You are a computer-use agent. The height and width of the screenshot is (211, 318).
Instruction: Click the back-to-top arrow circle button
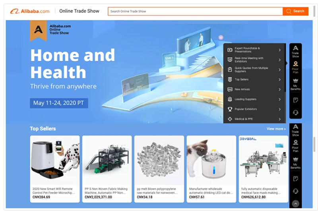(x=295, y=203)
